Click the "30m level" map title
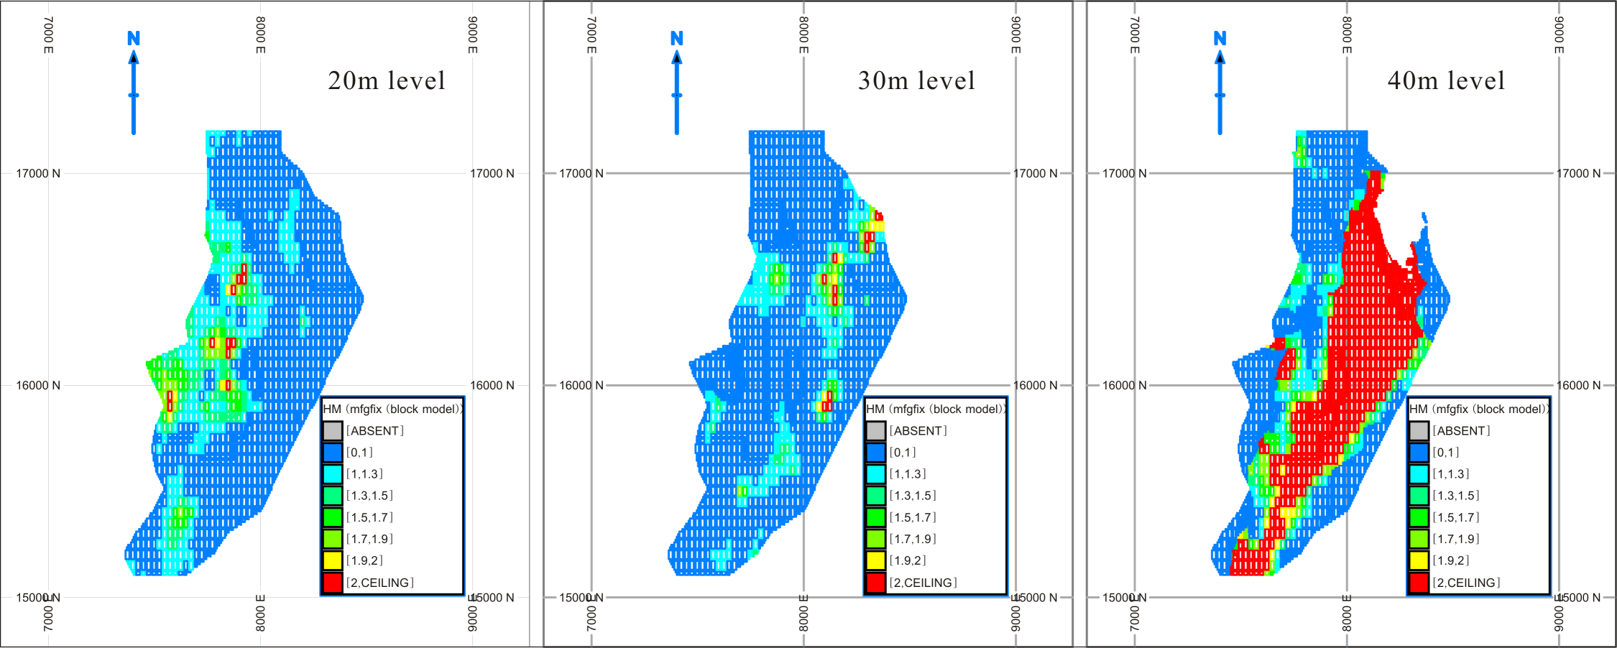The height and width of the screenshot is (648, 1617). [916, 80]
